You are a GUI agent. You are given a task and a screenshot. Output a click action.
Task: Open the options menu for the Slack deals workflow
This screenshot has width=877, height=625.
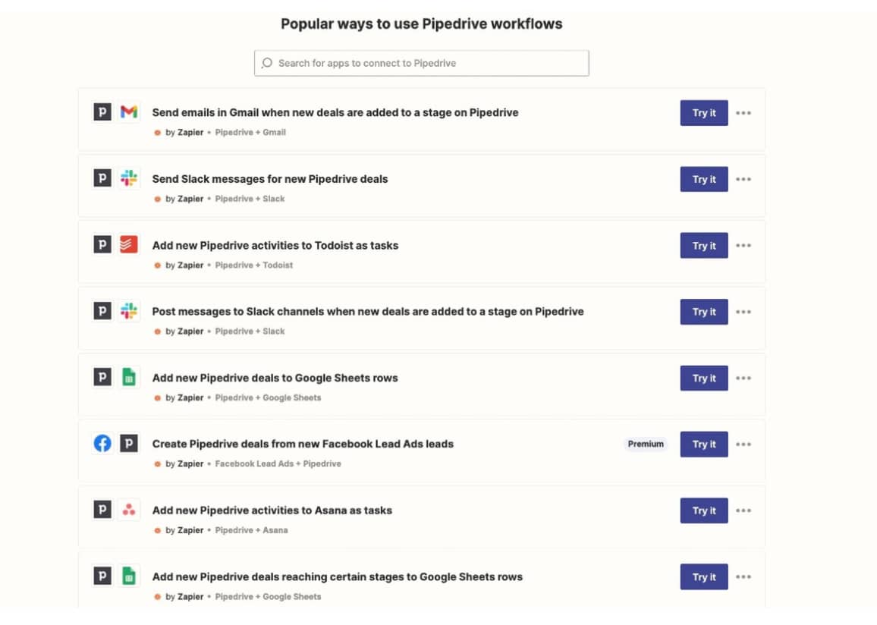(743, 179)
